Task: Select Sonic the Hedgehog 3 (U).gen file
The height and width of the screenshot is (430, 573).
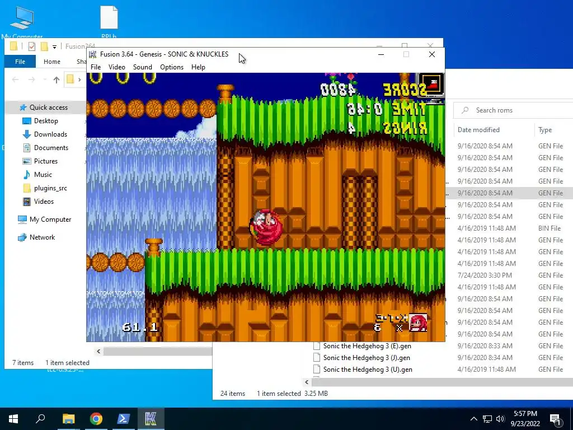Action: point(368,370)
